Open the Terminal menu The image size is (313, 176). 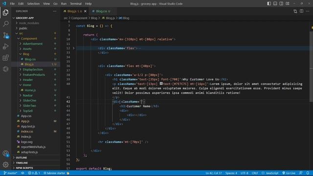click(76, 3)
